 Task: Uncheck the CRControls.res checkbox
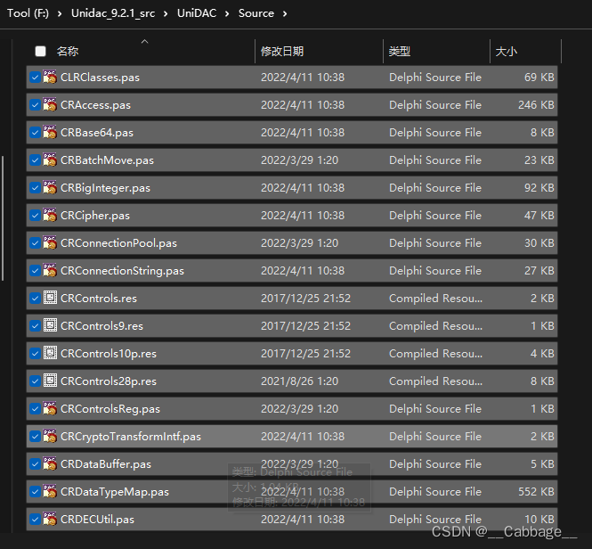(x=35, y=298)
